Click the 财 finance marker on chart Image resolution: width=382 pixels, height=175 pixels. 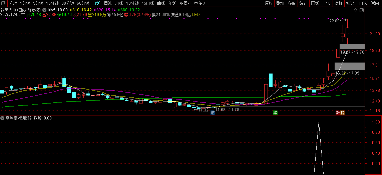coord(213,112)
